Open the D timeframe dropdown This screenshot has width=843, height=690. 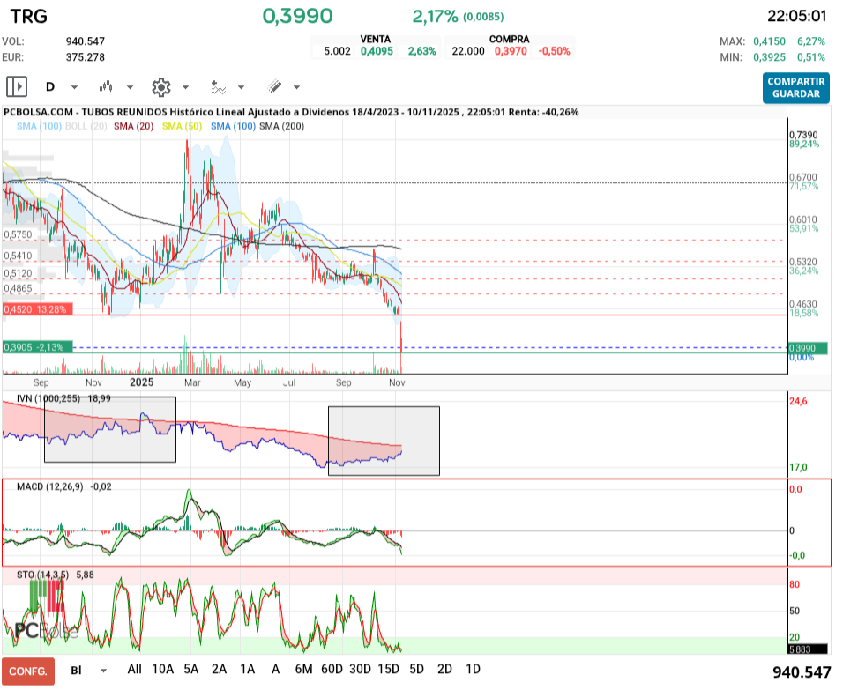[x=61, y=86]
